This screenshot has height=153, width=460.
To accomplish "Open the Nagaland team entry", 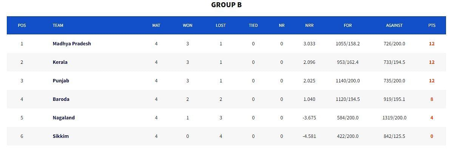I will [63, 117].
